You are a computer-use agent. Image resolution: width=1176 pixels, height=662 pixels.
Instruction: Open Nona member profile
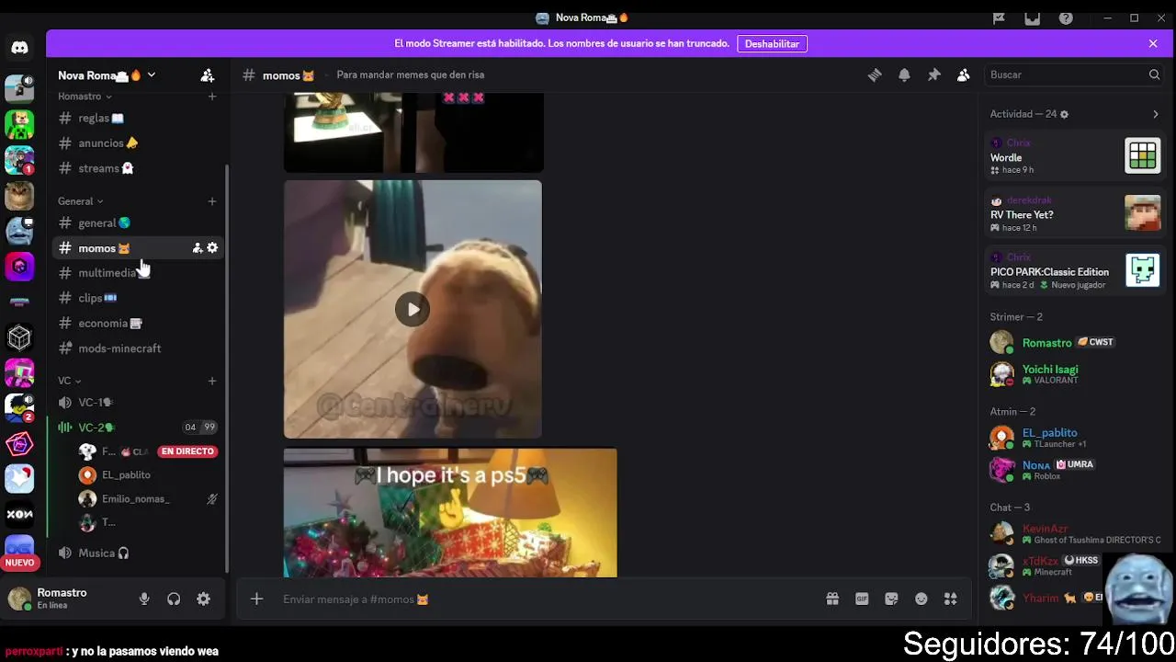coord(1073,470)
